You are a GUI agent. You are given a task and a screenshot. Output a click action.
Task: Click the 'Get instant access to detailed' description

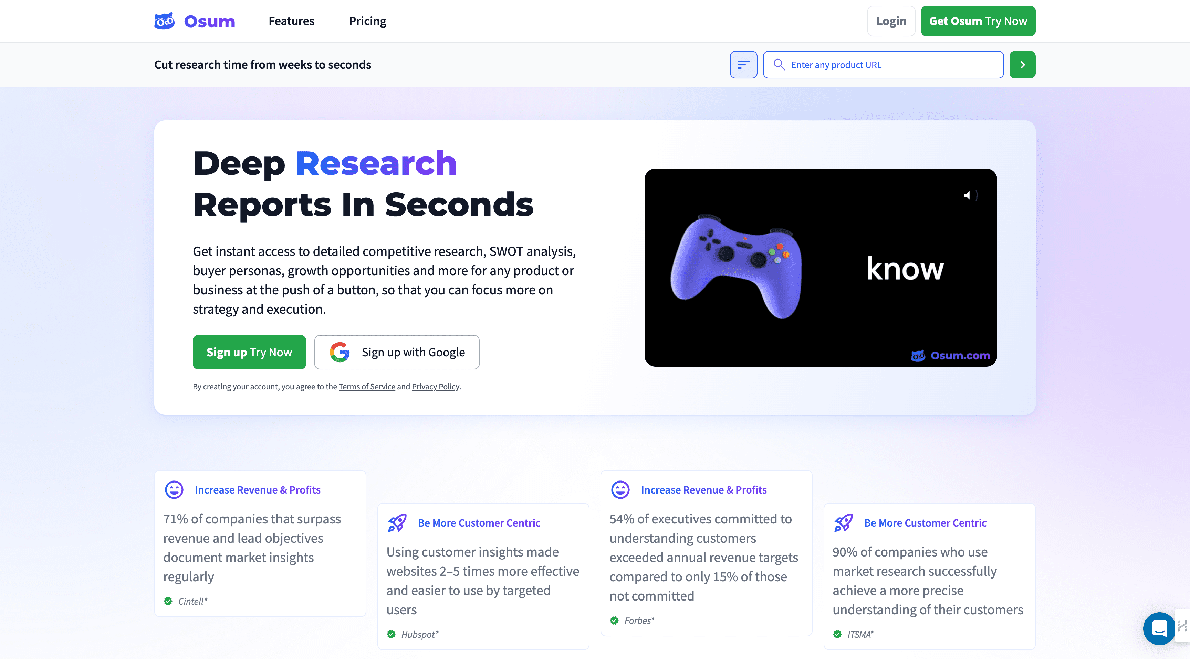click(x=384, y=280)
